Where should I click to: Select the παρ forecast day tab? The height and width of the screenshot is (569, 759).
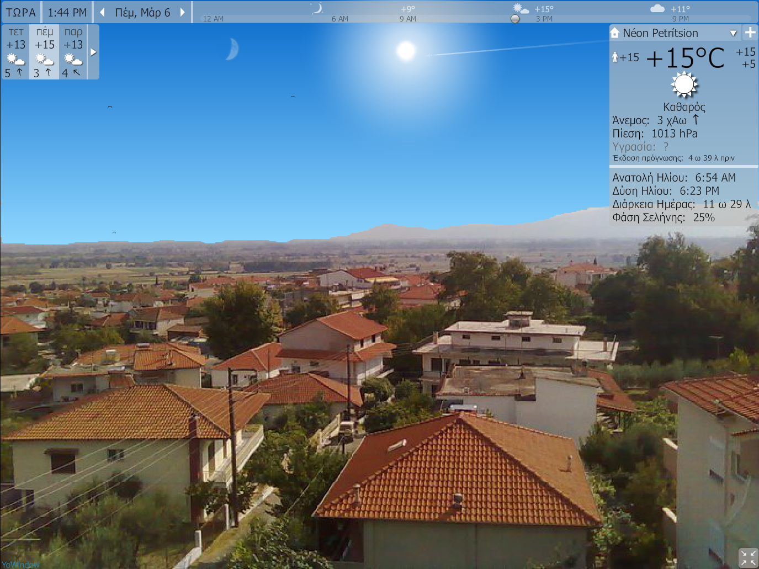[x=73, y=52]
